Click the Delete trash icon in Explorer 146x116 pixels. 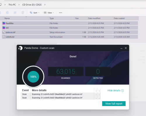coord(23,13)
